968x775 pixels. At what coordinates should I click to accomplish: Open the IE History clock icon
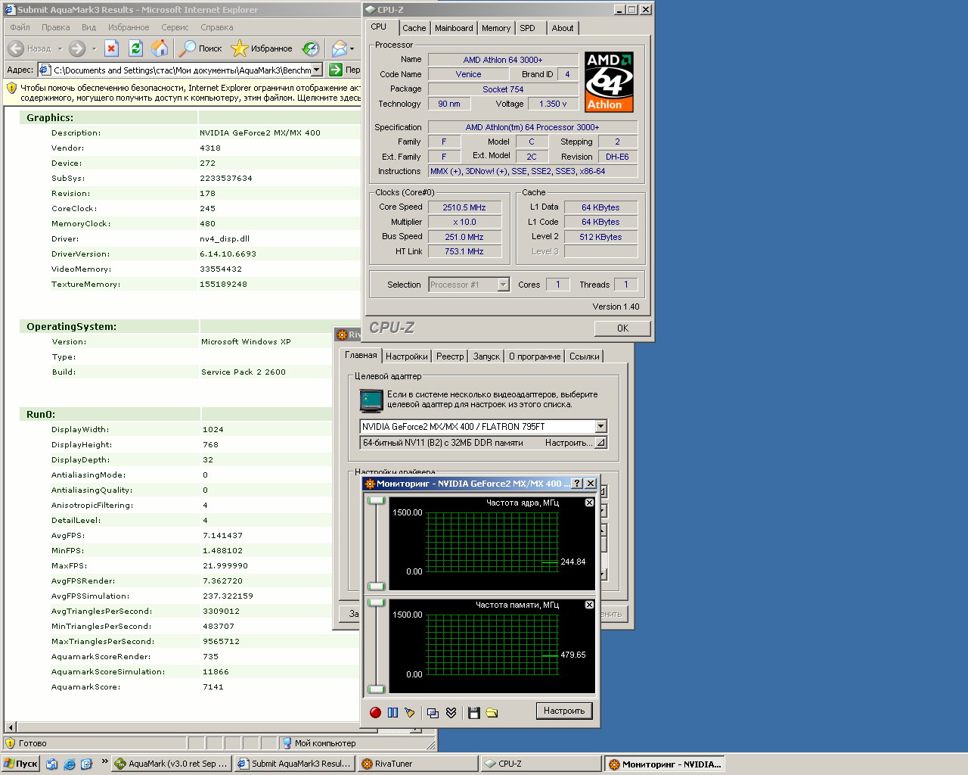click(x=311, y=48)
